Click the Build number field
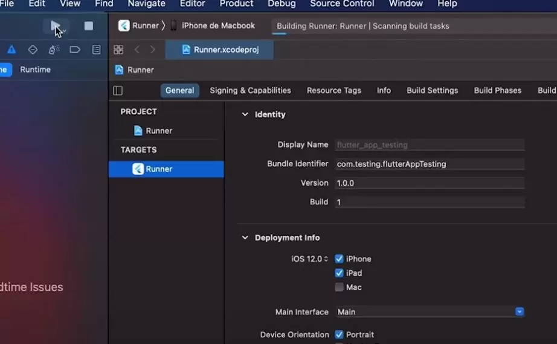Screen dimensions: 557x344 click(x=430, y=202)
